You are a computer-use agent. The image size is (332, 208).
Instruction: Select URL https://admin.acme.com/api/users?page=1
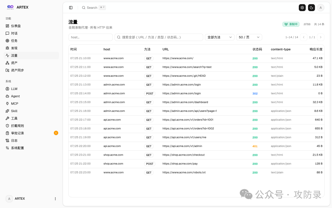189,111
